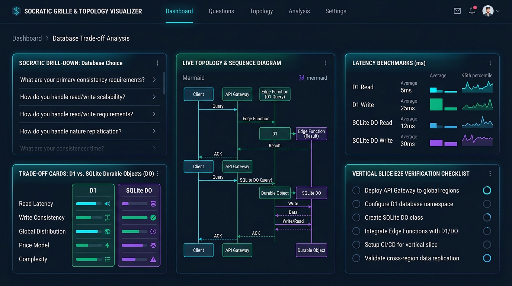The width and height of the screenshot is (512, 286).
Task: Click the SQLite DO diagram node
Action: (311, 193)
